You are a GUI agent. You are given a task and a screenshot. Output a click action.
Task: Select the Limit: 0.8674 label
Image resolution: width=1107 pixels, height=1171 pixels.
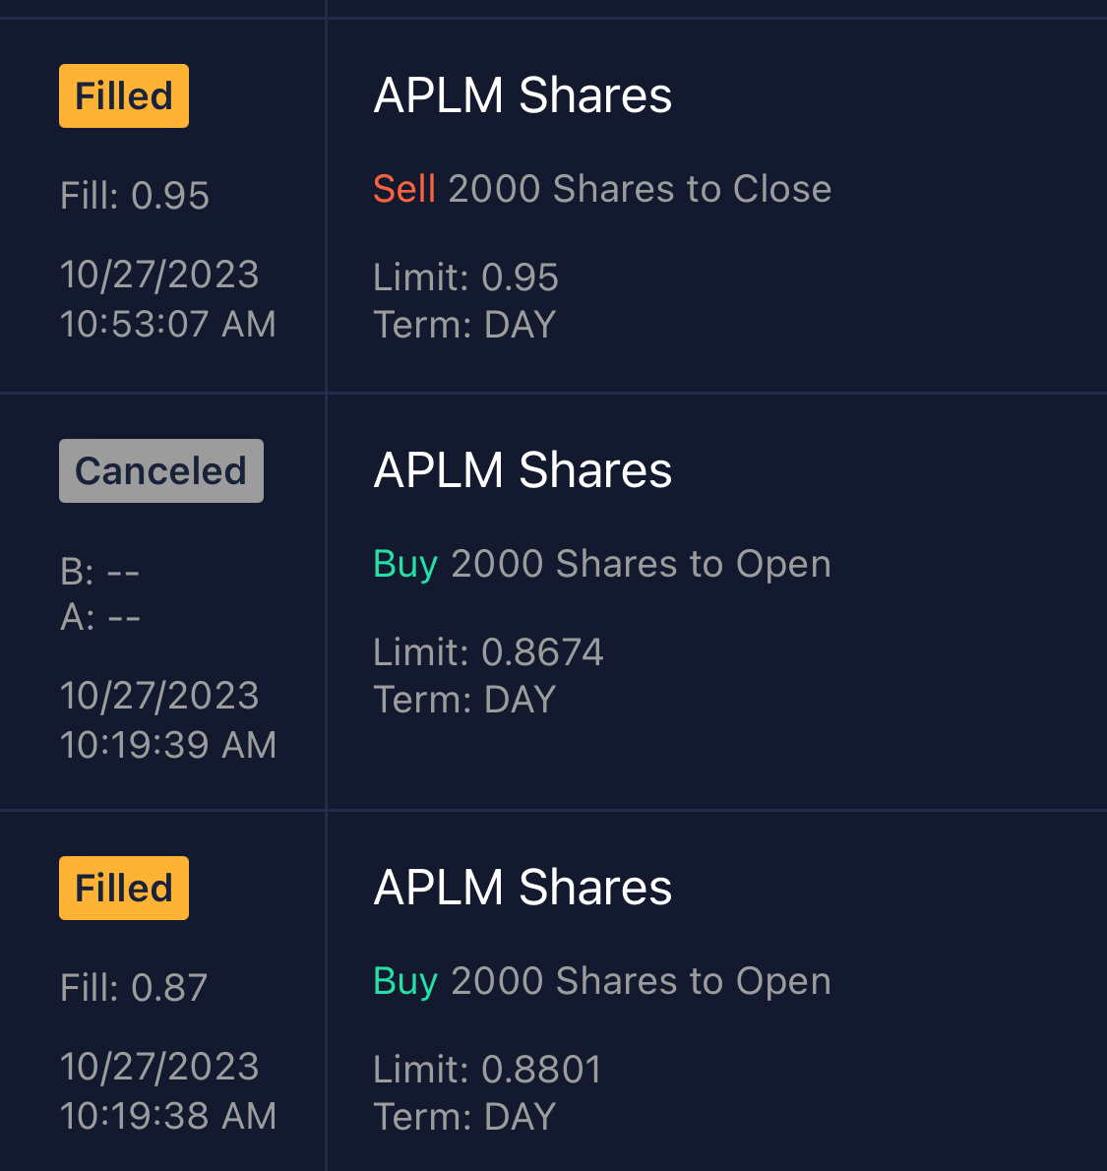click(488, 652)
